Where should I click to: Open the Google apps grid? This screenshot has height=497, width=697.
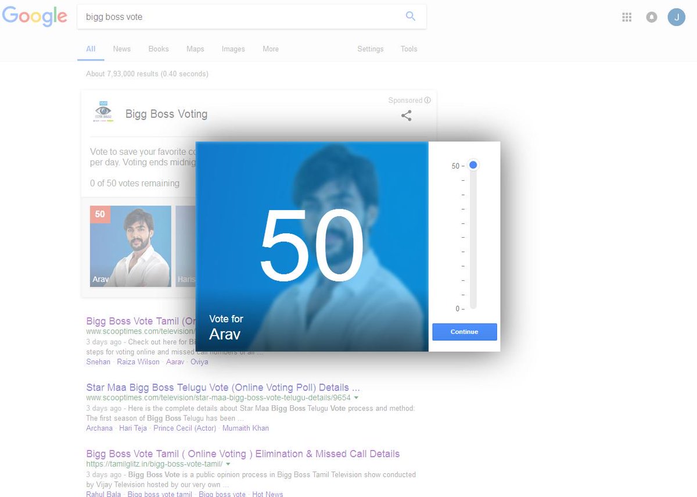[627, 17]
